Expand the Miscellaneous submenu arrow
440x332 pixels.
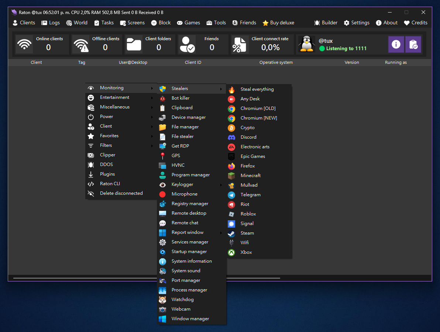[152, 107]
